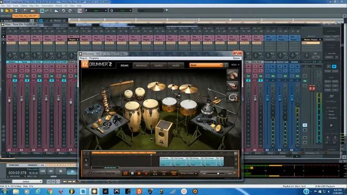This screenshot has height=195, width=347.
Task: Select hand clap percussion thumbnail
Action: point(233,75)
